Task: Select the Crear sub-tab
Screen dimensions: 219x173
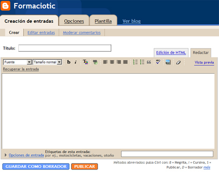Action: click(x=14, y=32)
